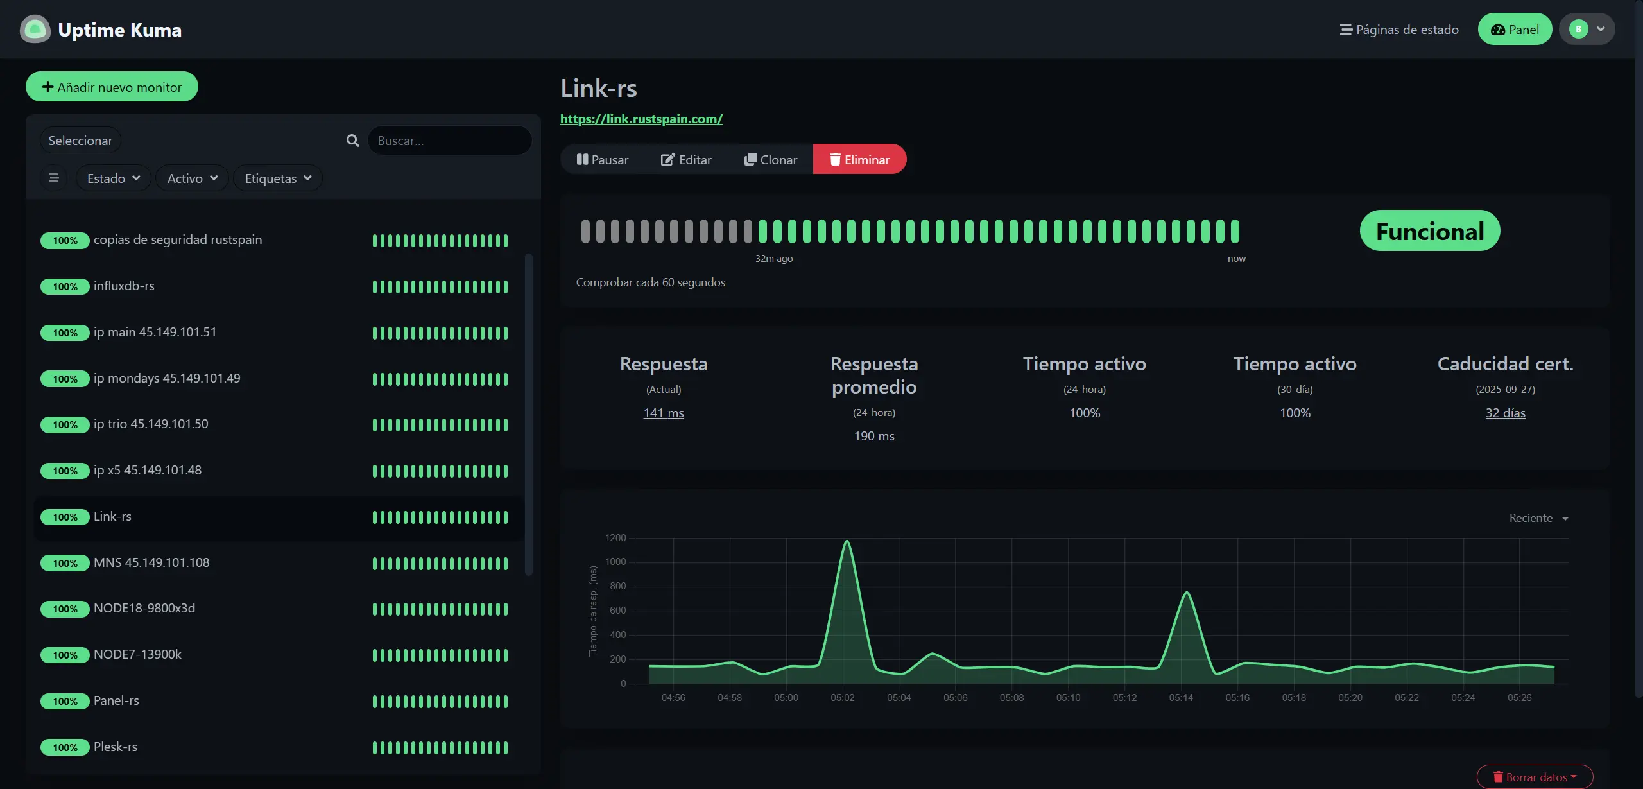Viewport: 1643px width, 789px height.
Task: Focus the Buscar search field
Action: pyautogui.click(x=449, y=141)
